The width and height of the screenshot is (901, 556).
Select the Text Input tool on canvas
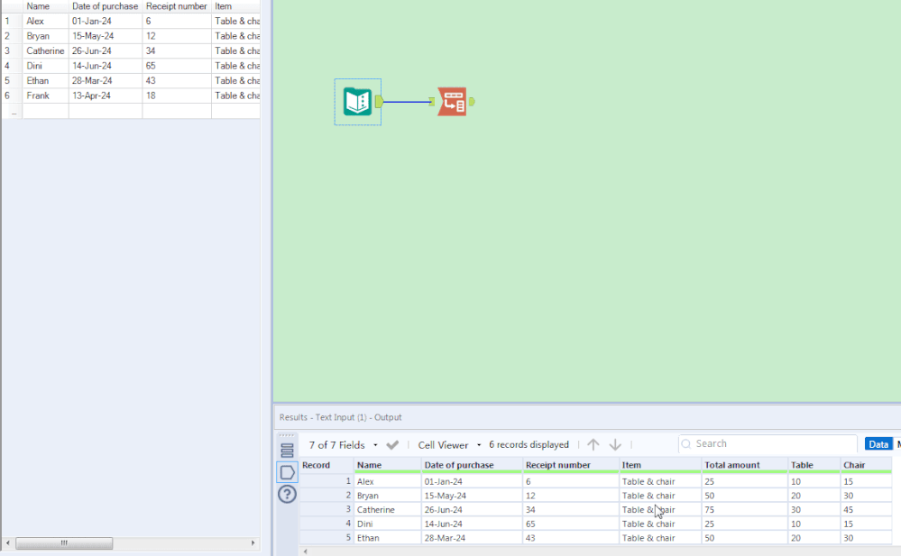coord(357,102)
